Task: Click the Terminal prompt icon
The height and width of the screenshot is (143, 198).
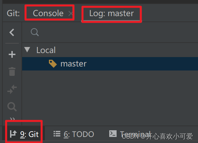Action: [113, 134]
